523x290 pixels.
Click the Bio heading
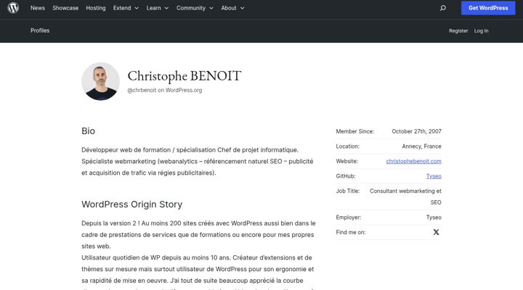(88, 130)
